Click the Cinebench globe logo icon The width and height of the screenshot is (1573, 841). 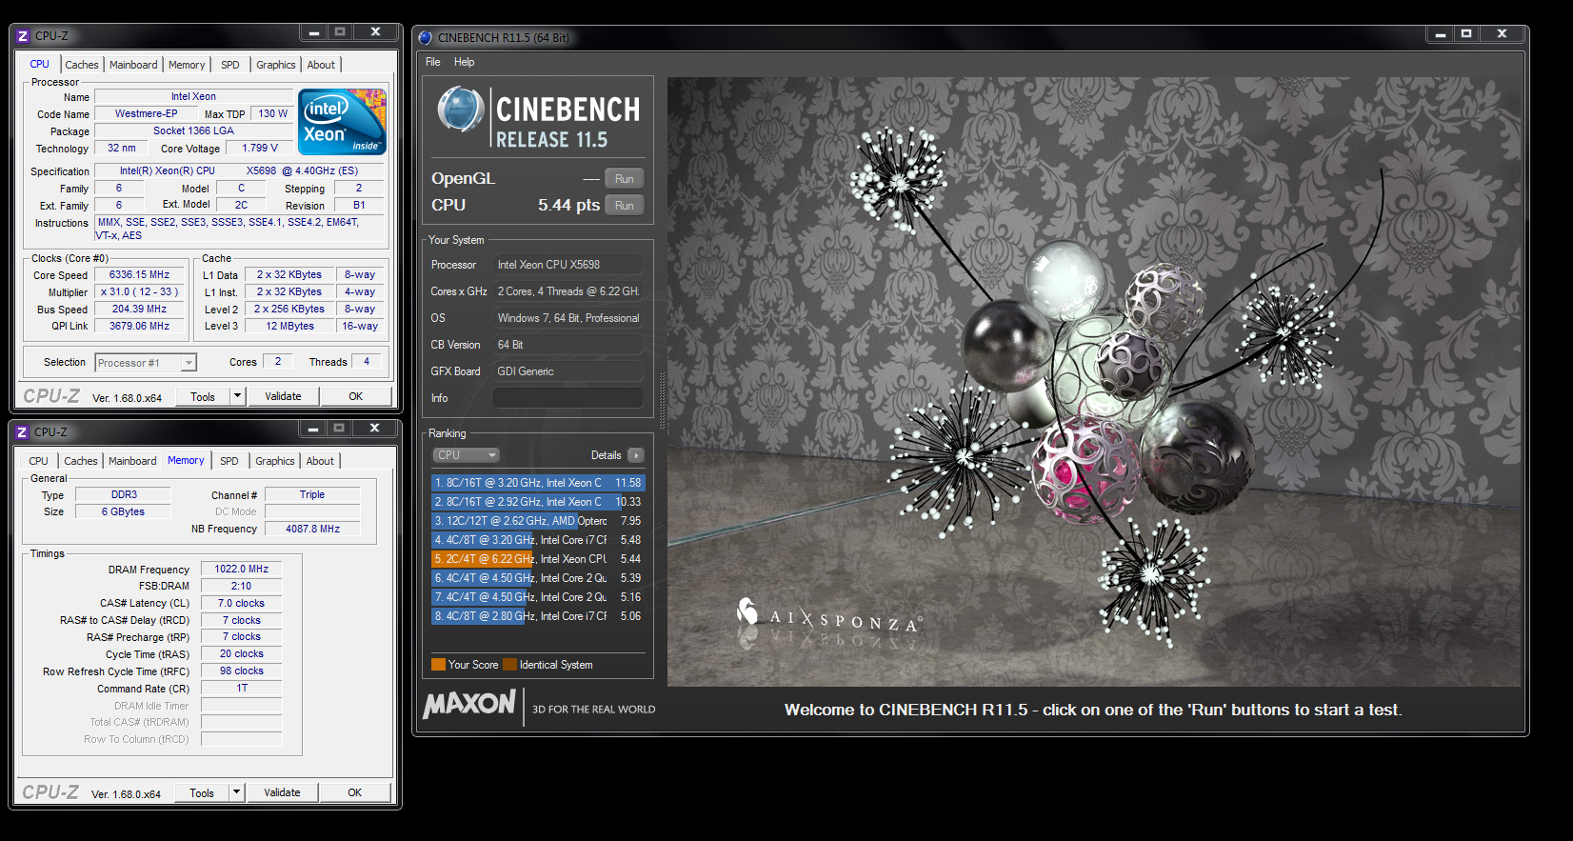tap(461, 110)
